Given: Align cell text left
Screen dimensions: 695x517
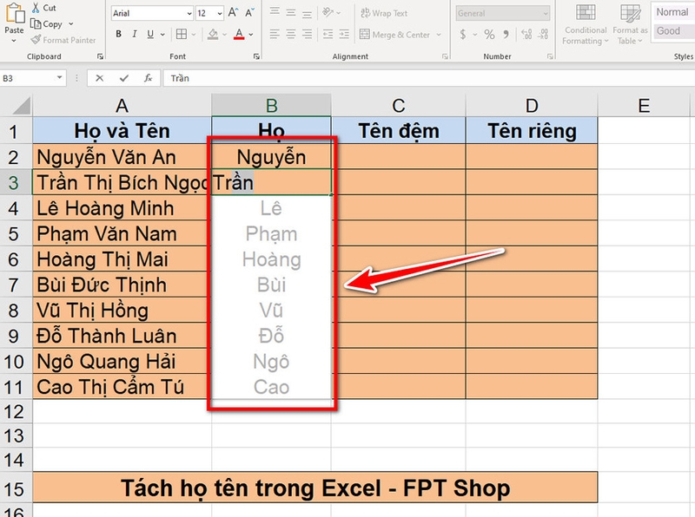Looking at the screenshot, I should tap(275, 34).
